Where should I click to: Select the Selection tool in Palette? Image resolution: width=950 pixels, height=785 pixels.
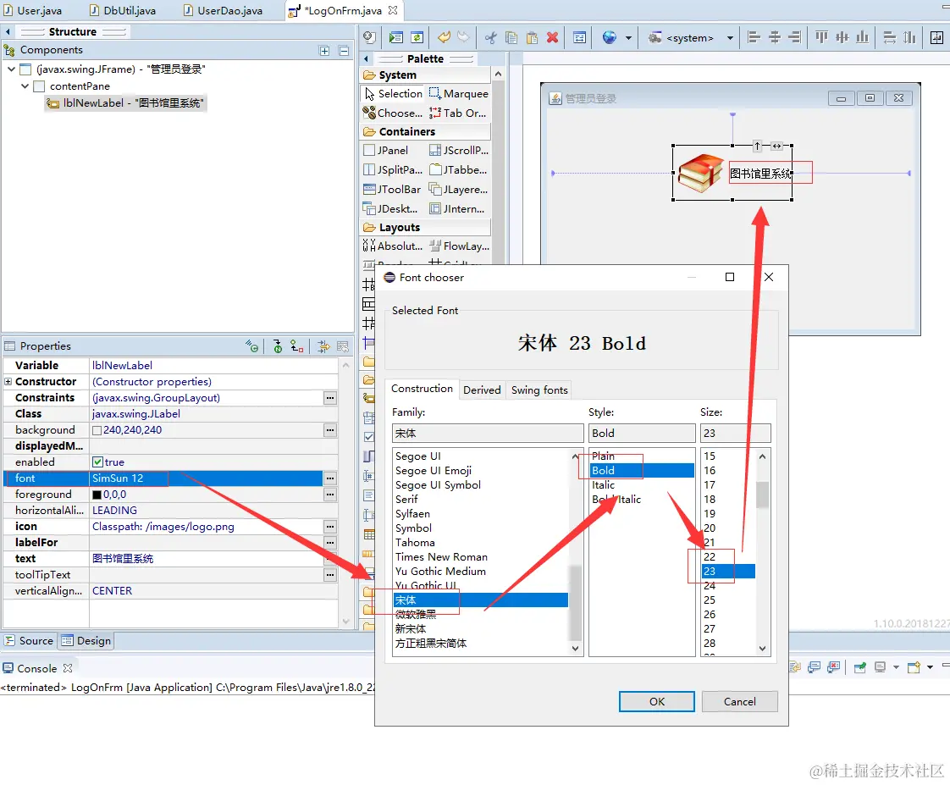(393, 94)
